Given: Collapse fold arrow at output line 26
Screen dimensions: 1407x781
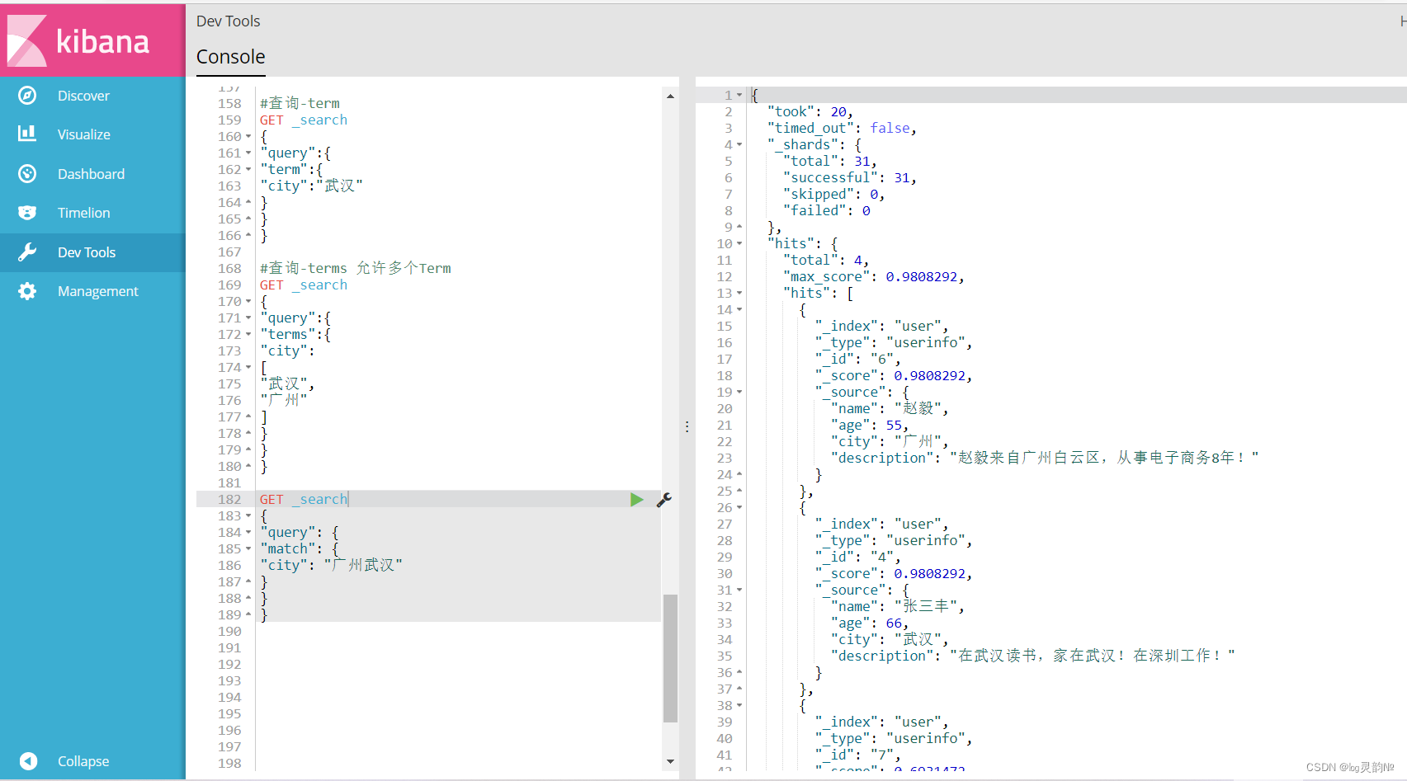Looking at the screenshot, I should coord(739,508).
